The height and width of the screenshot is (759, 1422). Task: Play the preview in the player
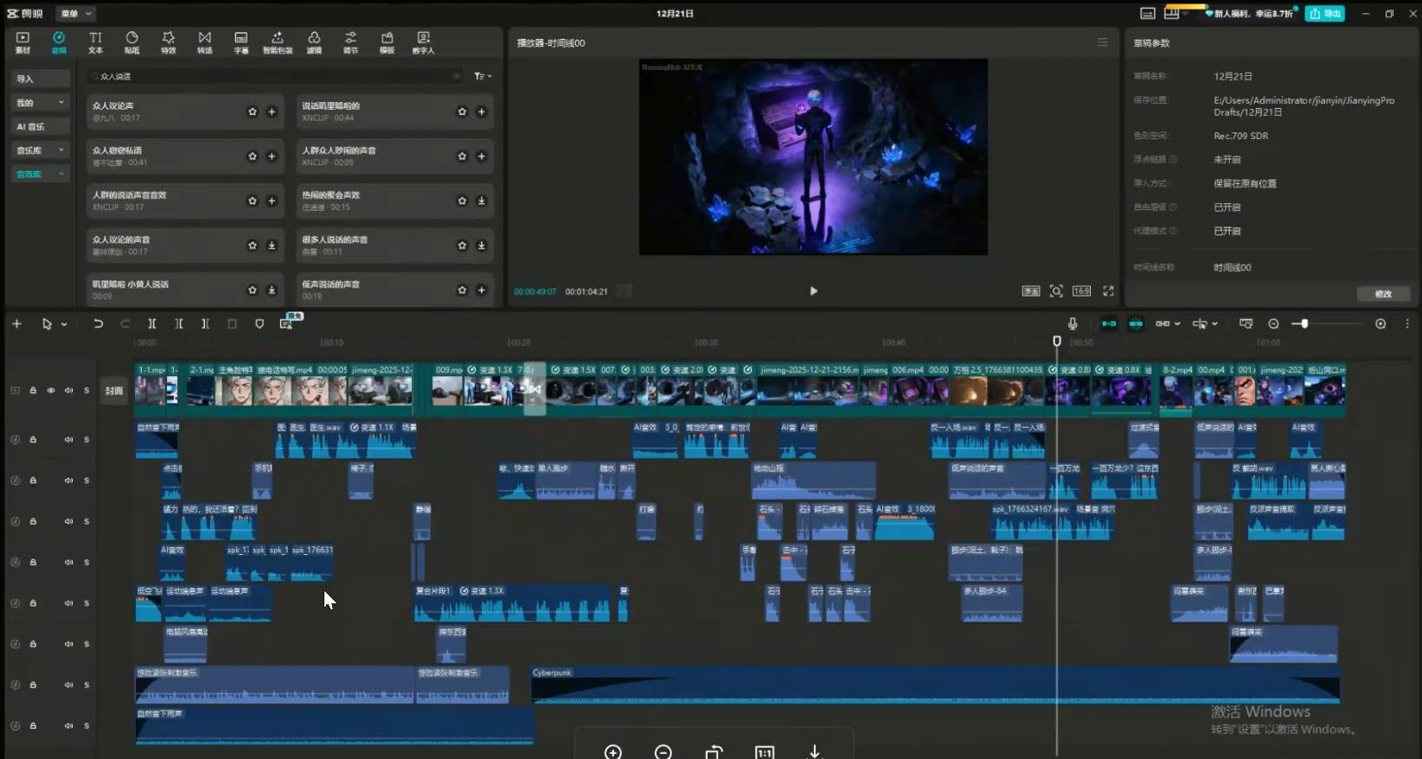(813, 291)
